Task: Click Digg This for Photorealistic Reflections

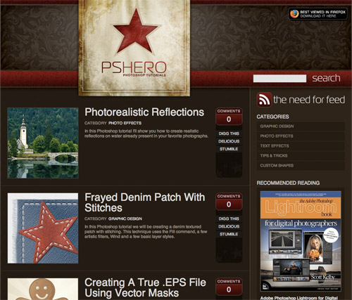Action: pyautogui.click(x=229, y=133)
